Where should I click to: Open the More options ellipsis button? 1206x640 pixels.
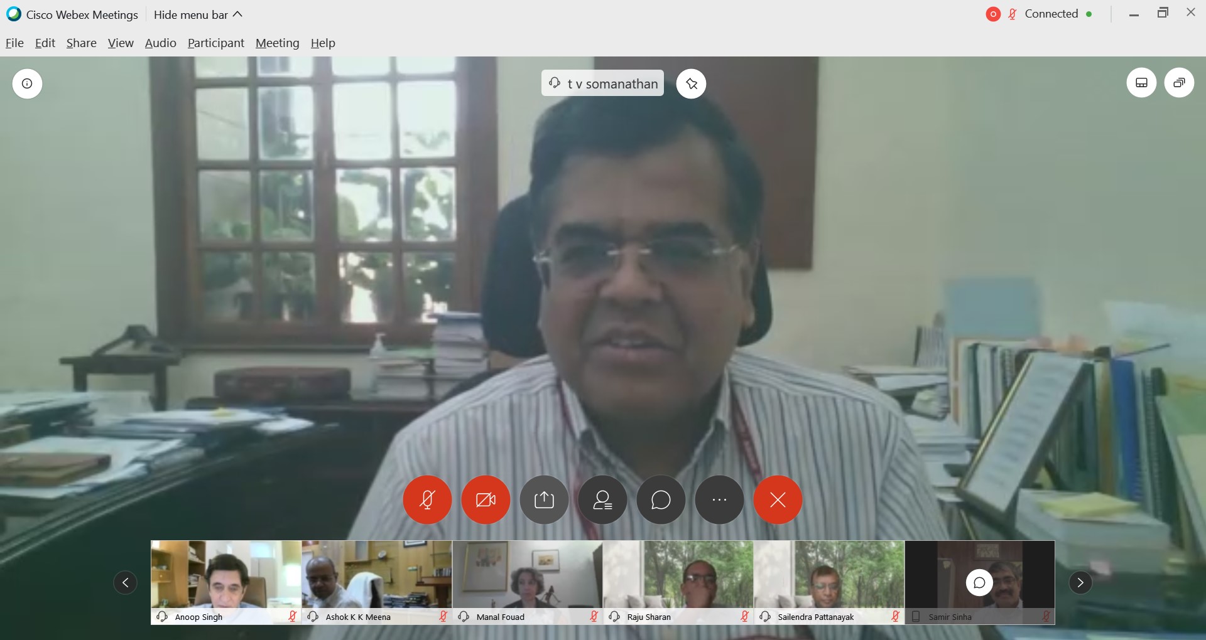click(719, 500)
